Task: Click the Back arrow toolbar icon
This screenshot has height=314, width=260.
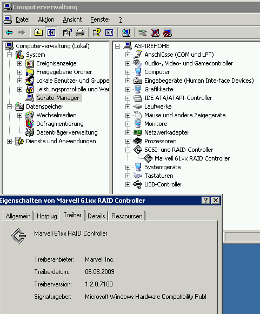Action: [x=9, y=32]
